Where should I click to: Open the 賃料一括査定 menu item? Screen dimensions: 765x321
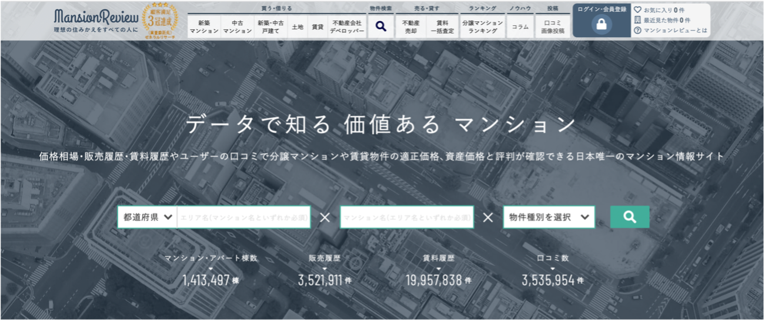pos(443,27)
